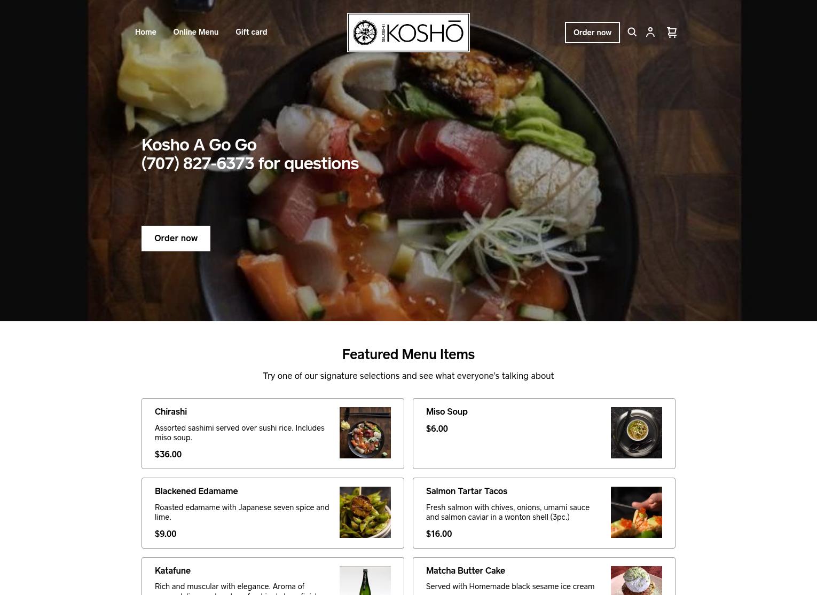
Task: Select the Chirashi item title
Action: (x=171, y=411)
